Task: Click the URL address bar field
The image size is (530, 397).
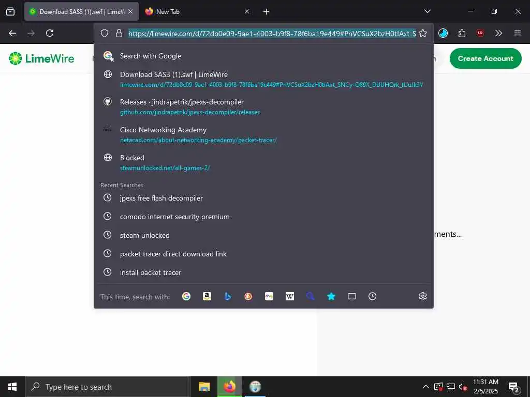Action: [272, 34]
